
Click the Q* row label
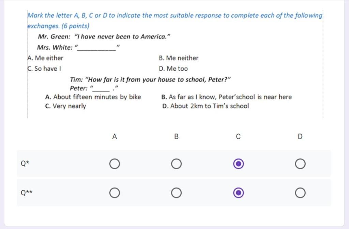25,163
